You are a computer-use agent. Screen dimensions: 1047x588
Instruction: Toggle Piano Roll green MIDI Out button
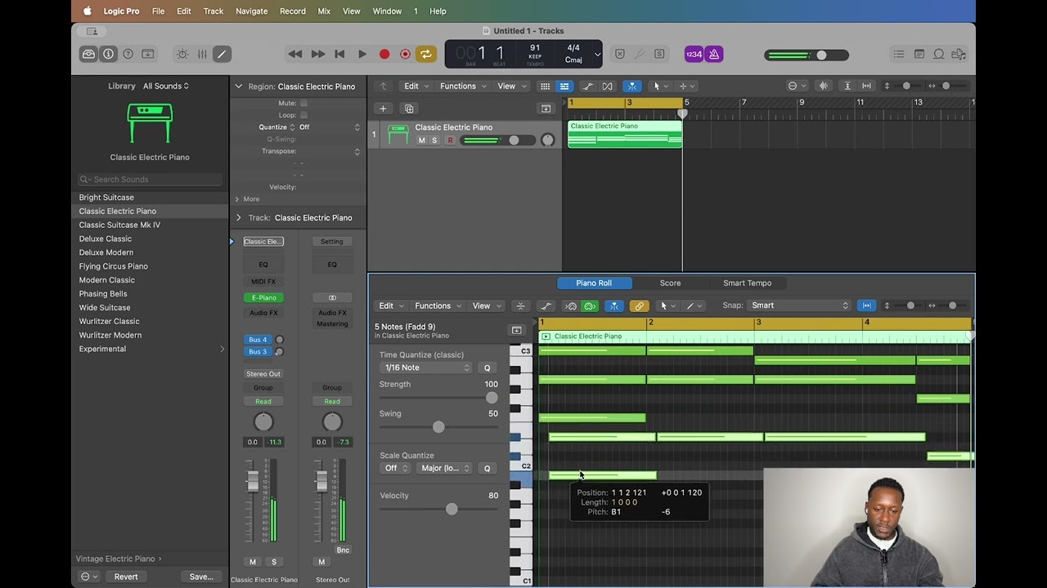tap(590, 306)
